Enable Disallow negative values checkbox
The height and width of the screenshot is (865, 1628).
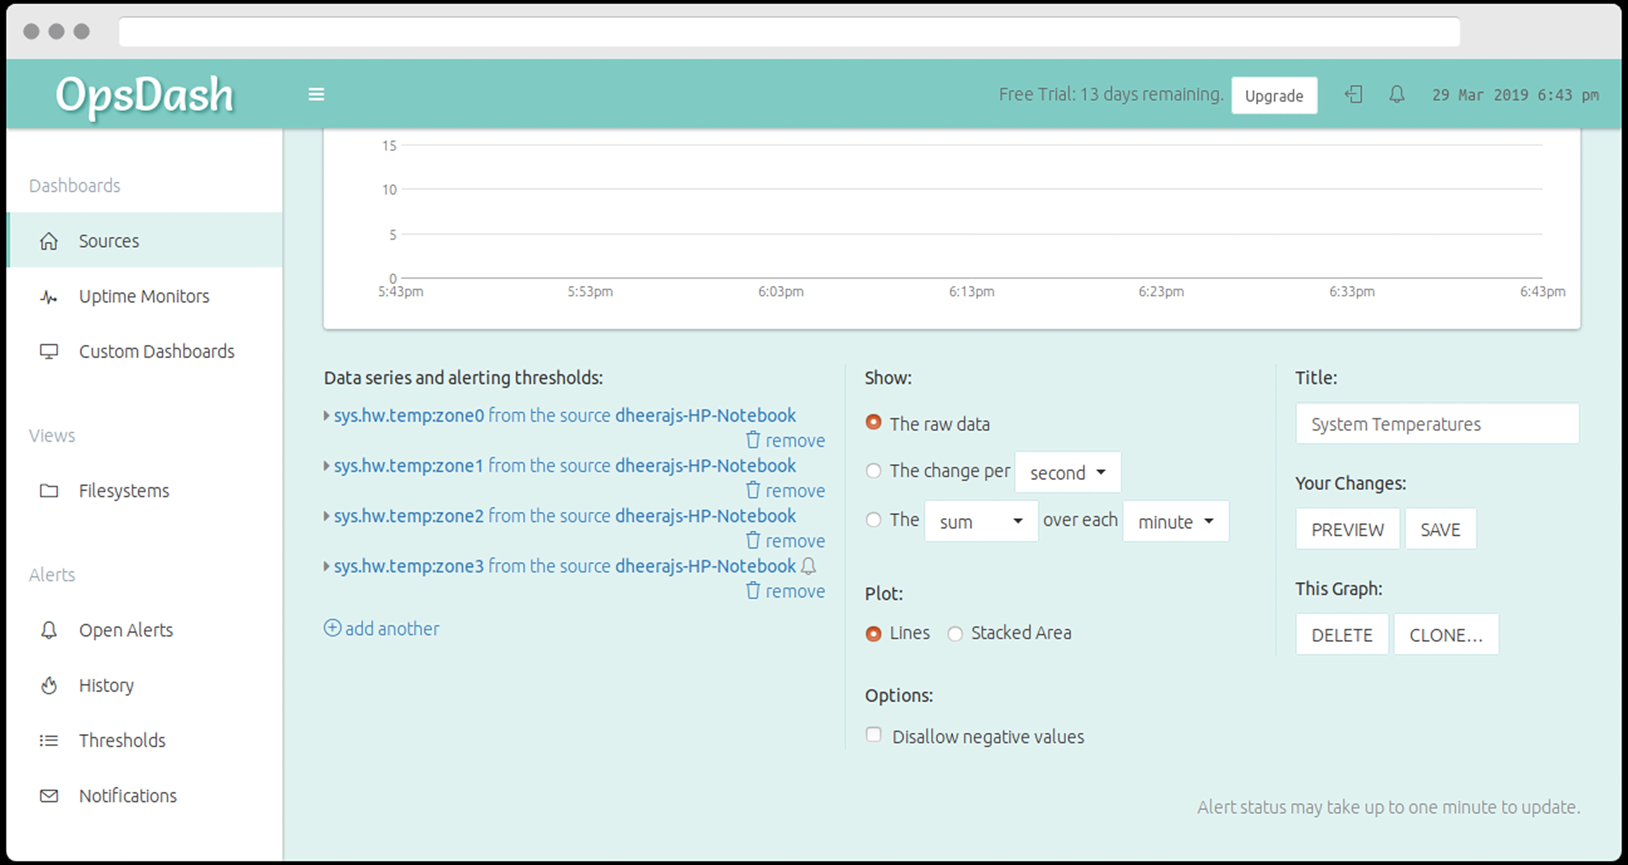point(873,735)
